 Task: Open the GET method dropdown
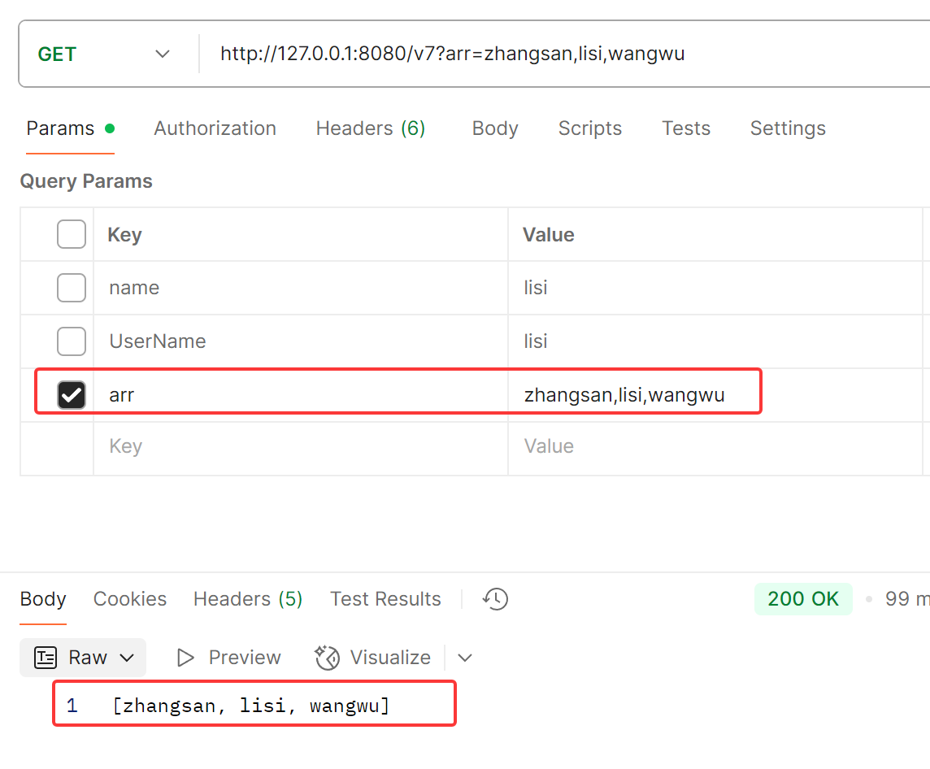click(x=104, y=54)
